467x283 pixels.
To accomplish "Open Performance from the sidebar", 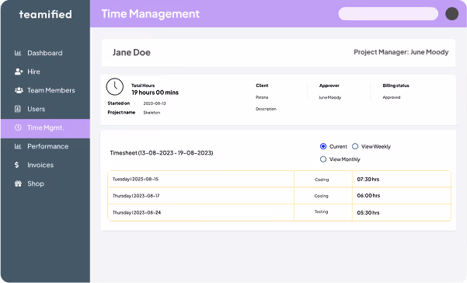I will tap(45, 146).
